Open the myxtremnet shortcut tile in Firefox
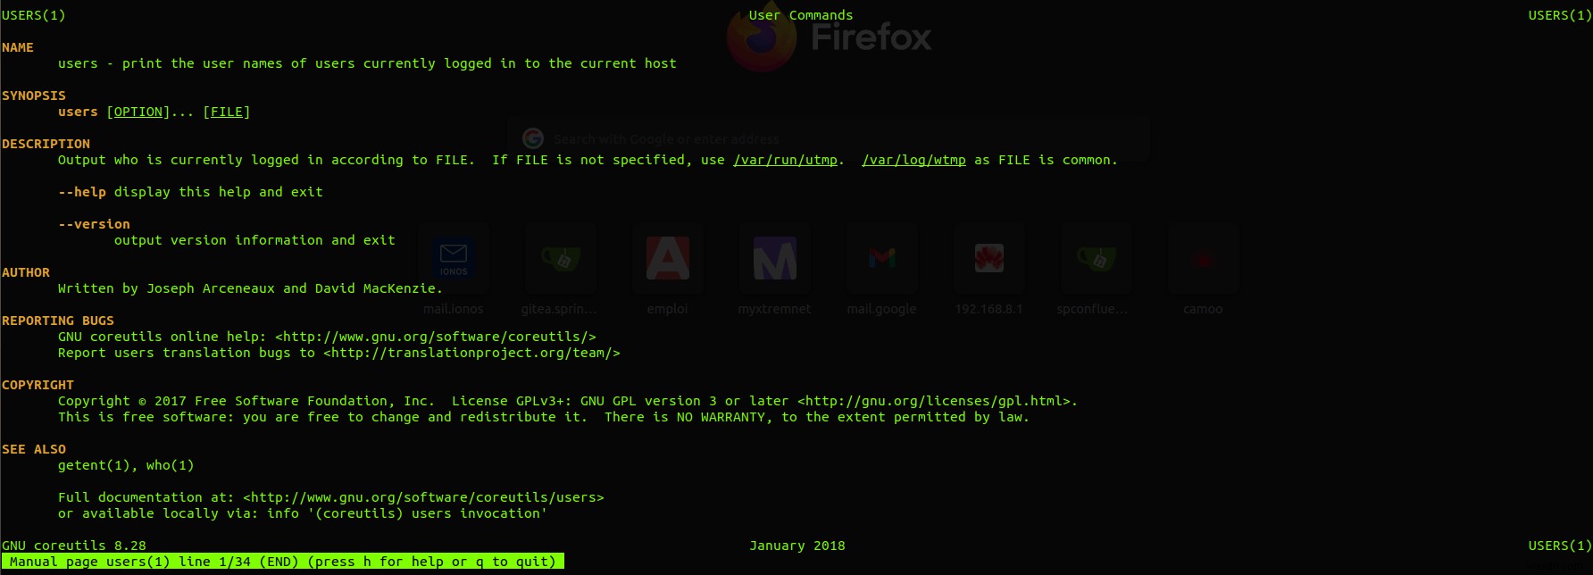The height and width of the screenshot is (575, 1593). pyautogui.click(x=774, y=260)
